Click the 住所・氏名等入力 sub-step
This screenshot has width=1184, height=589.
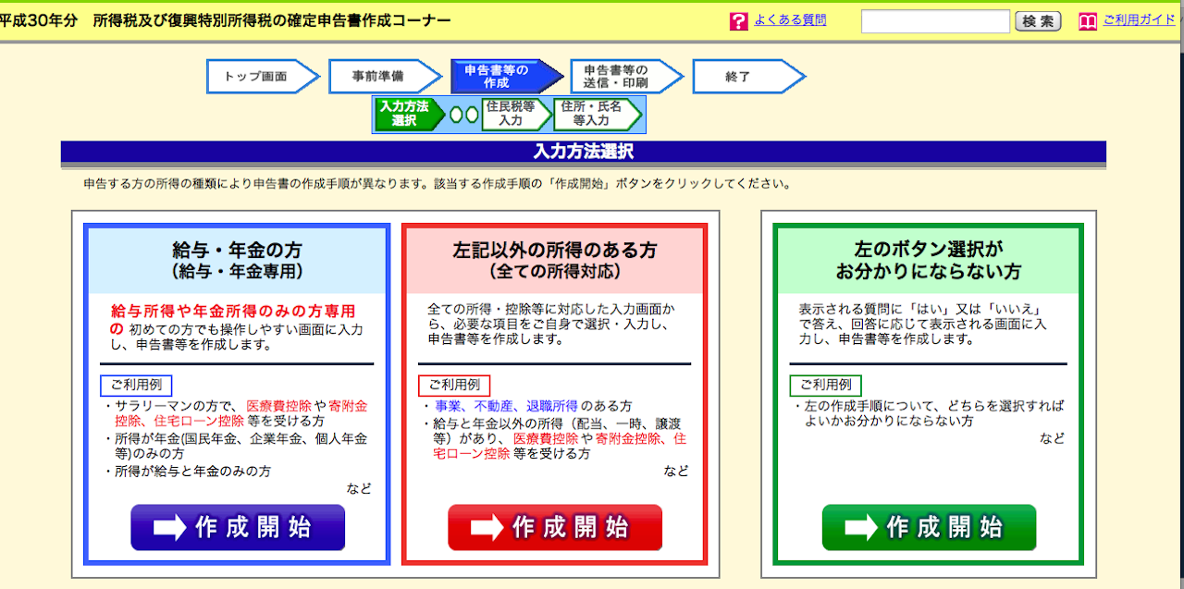click(592, 114)
